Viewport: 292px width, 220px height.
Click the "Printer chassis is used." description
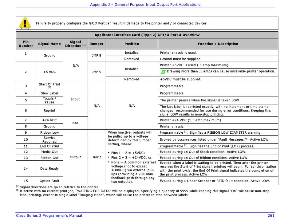click(178, 53)
